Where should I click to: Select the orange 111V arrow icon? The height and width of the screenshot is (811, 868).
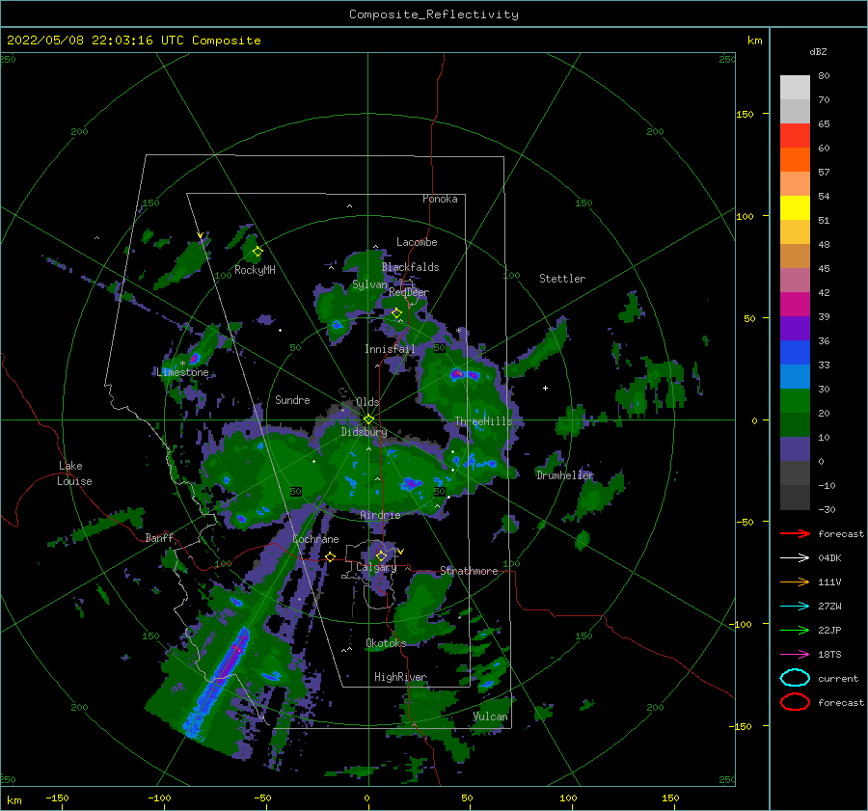(795, 581)
